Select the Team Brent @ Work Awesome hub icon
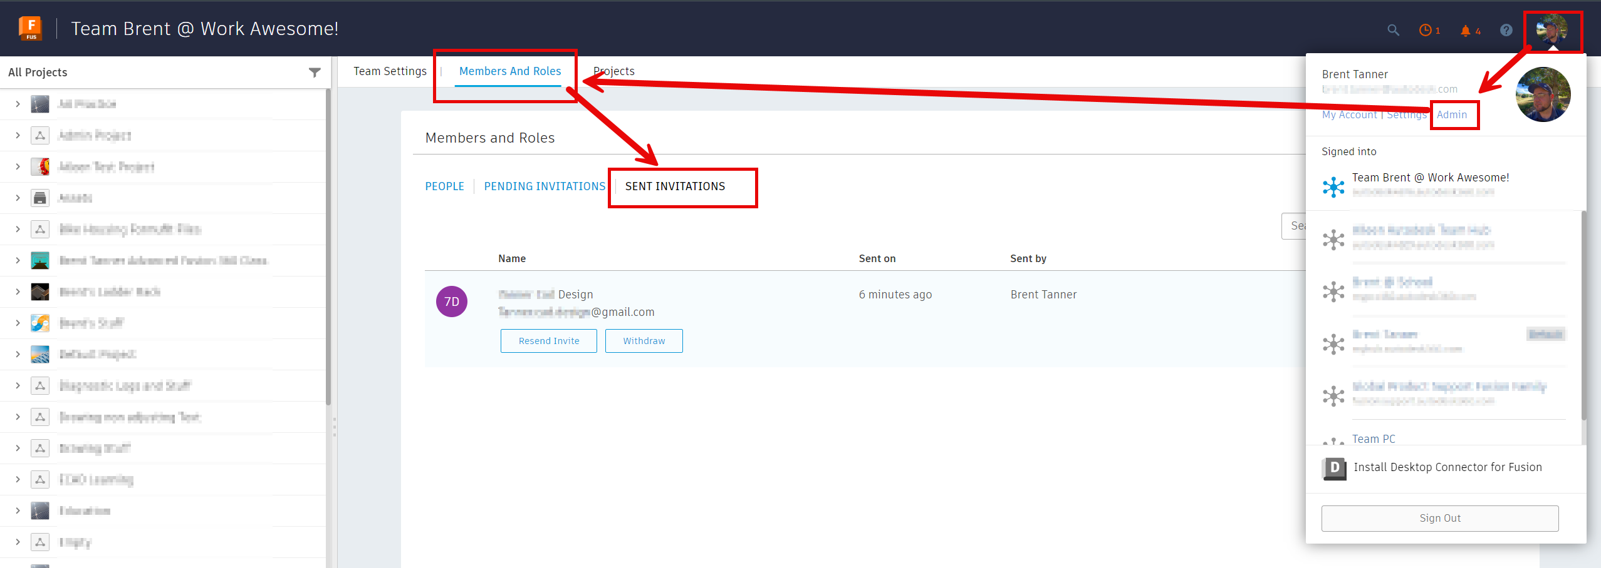 (x=1333, y=186)
